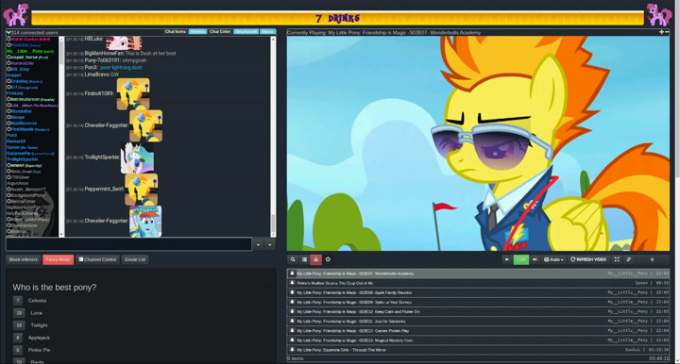The image size is (680, 364).
Task: Click the link chain icon under video
Action: tap(628, 259)
